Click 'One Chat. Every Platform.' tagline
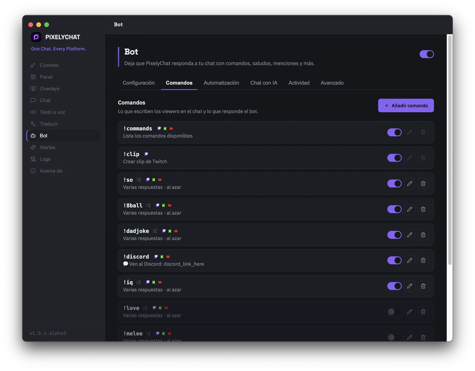The width and height of the screenshot is (475, 371). pyautogui.click(x=58, y=49)
